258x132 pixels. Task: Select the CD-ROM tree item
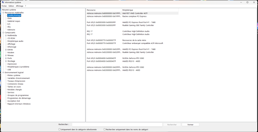(11, 38)
